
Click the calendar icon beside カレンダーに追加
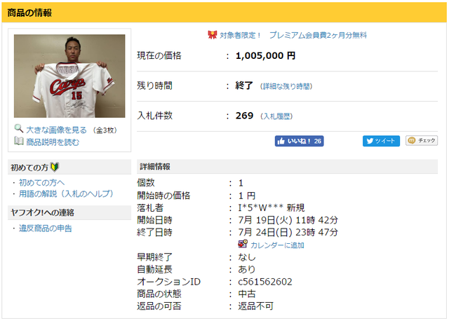(243, 244)
